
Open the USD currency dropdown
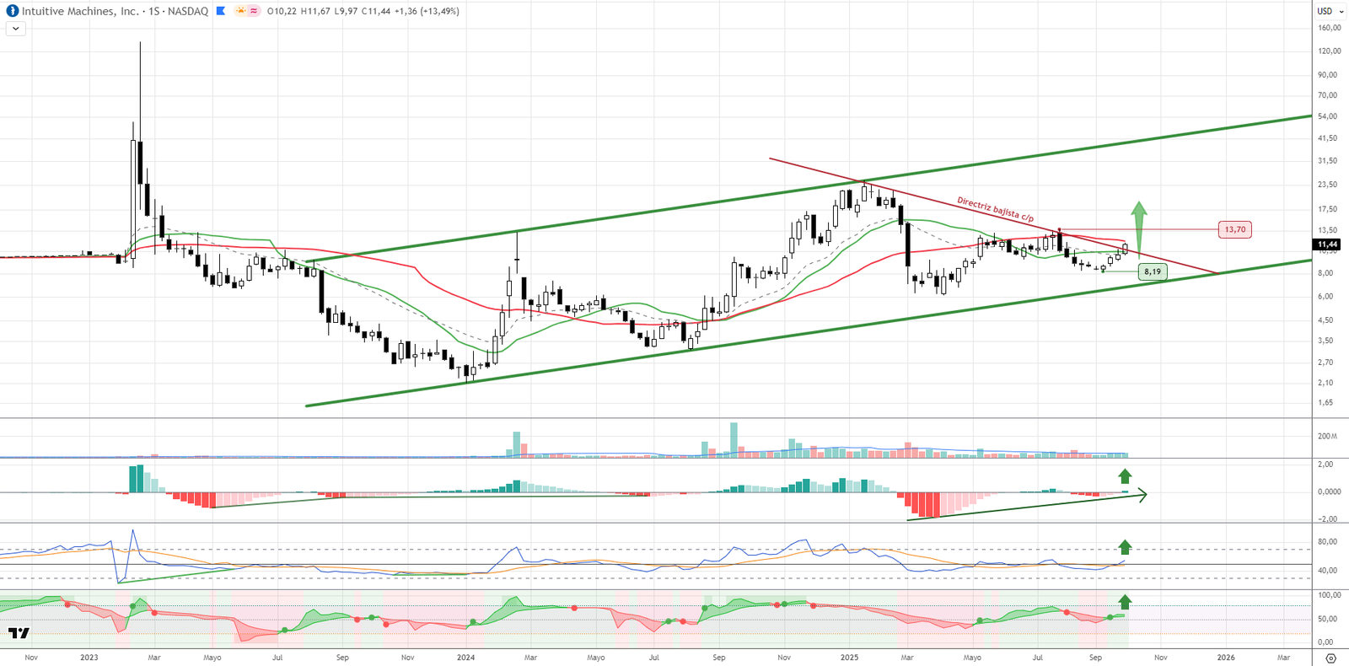point(1330,11)
